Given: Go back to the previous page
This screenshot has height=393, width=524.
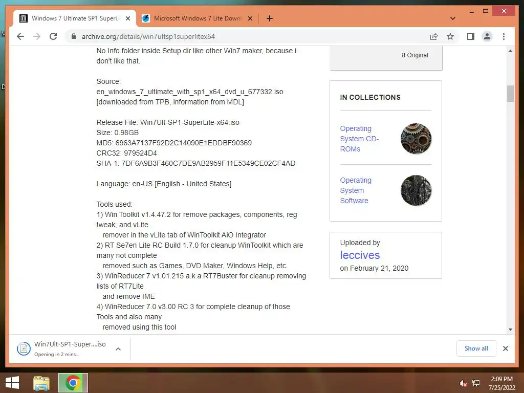Looking at the screenshot, I should [x=20, y=36].
